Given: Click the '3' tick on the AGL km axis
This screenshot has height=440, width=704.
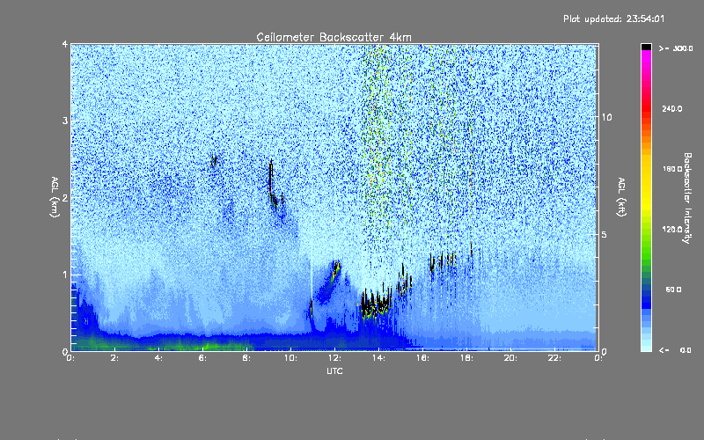Looking at the screenshot, I should (x=65, y=121).
